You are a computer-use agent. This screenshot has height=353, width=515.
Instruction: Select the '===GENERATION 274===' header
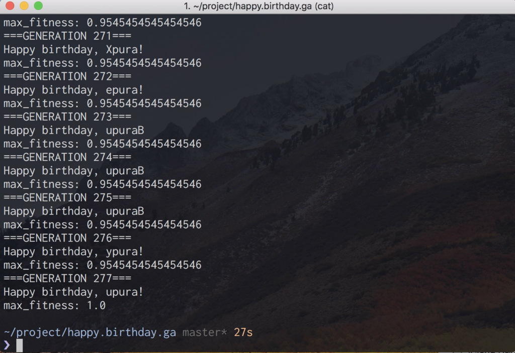(67, 157)
